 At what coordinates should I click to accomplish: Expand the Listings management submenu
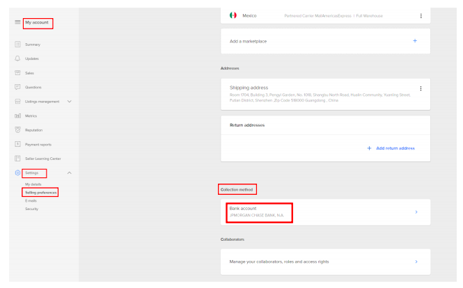tap(70, 101)
